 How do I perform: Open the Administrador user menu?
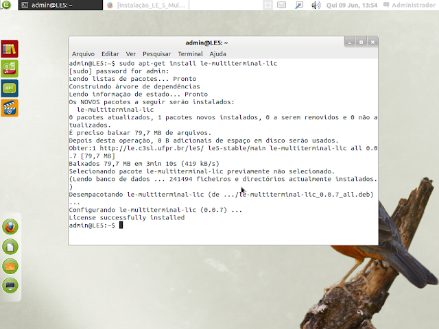(409, 5)
